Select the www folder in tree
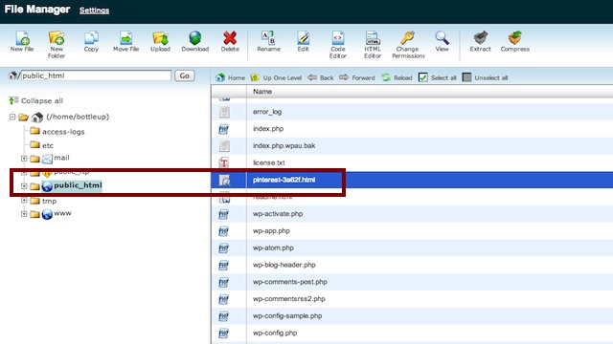 pyautogui.click(x=62, y=213)
